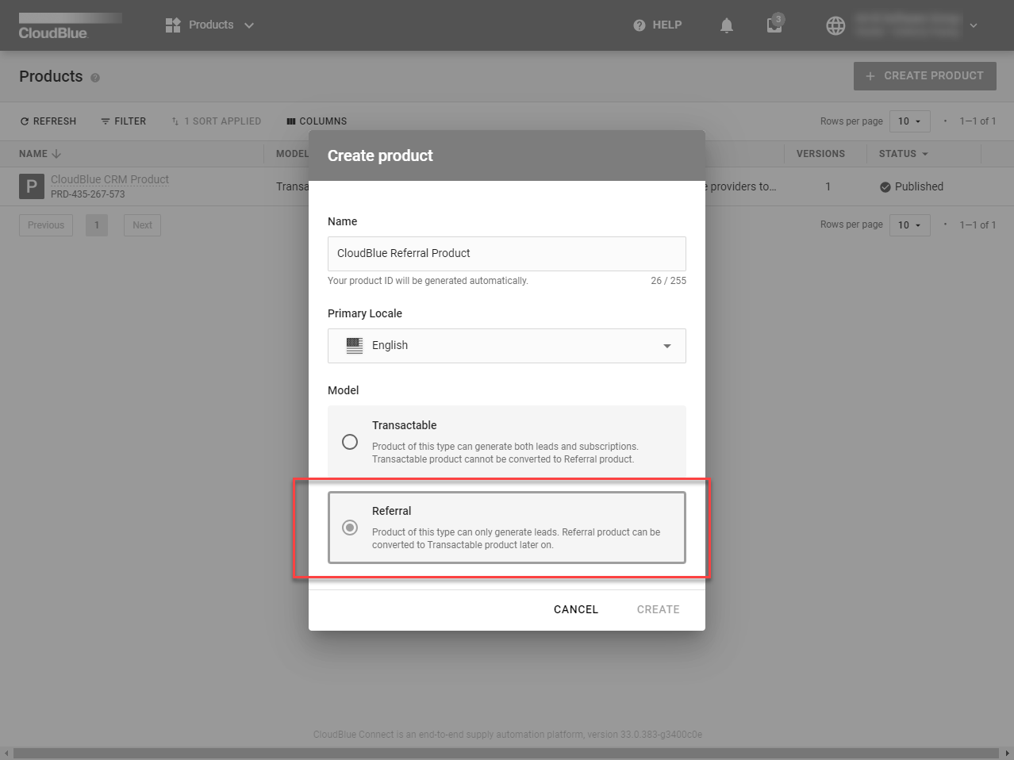This screenshot has height=760, width=1014.
Task: Open the HELP question-mark icon
Action: (640, 25)
